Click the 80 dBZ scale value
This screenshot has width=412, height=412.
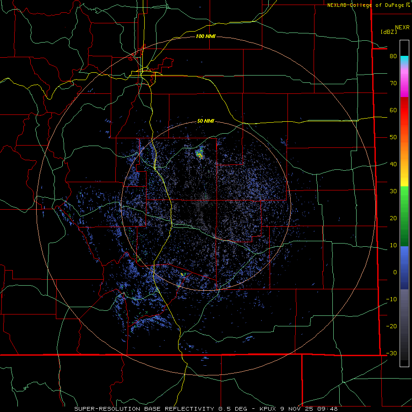[x=393, y=56]
